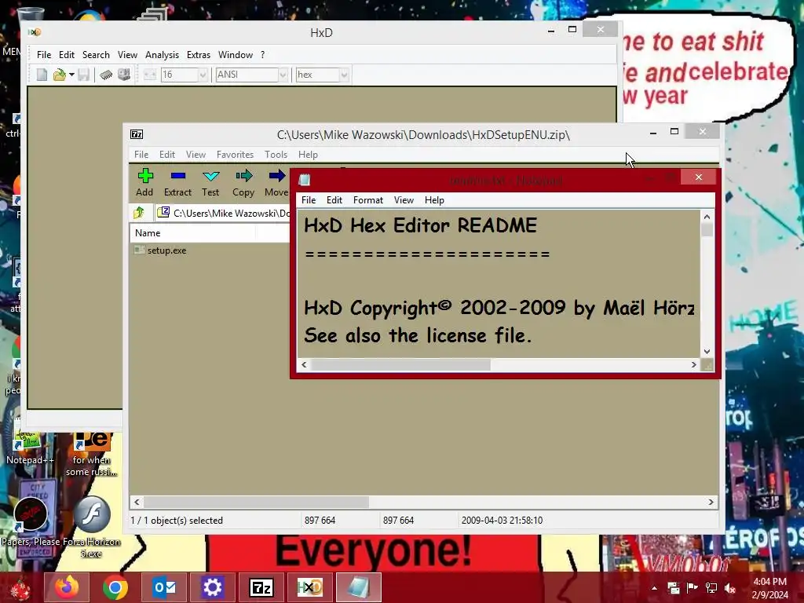This screenshot has height=603, width=804.
Task: Open the Edit menu in 7-Zip
Action: pyautogui.click(x=166, y=155)
